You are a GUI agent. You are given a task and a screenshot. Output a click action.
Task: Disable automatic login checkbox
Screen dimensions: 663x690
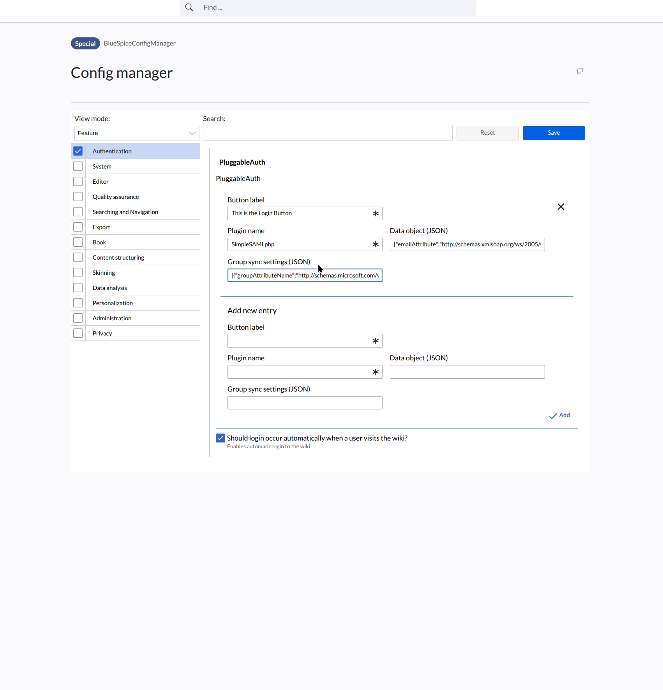click(x=220, y=438)
